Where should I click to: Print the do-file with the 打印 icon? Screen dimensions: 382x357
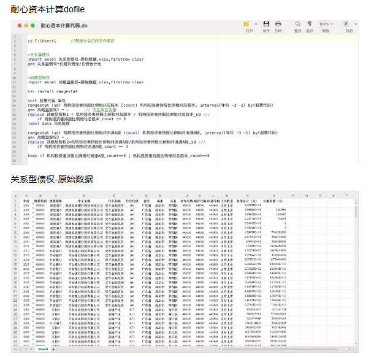point(278,24)
